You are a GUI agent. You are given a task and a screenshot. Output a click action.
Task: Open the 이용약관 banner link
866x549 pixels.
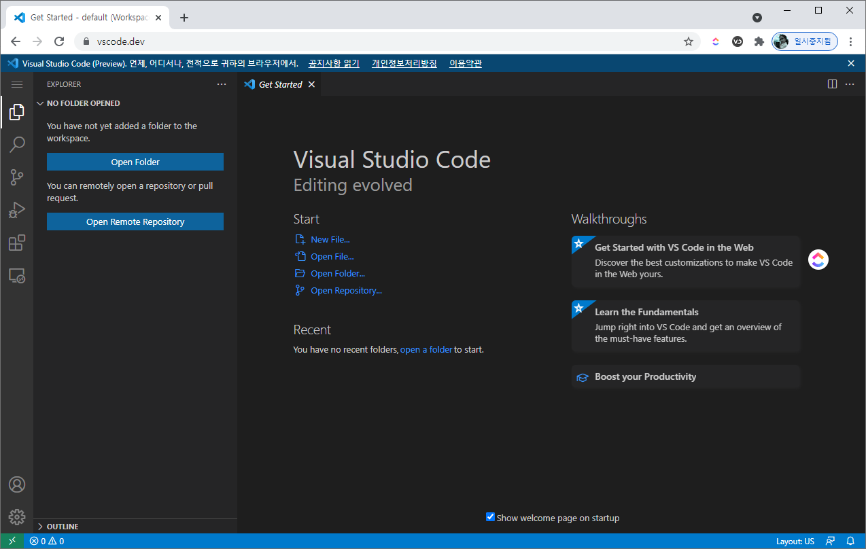click(466, 63)
